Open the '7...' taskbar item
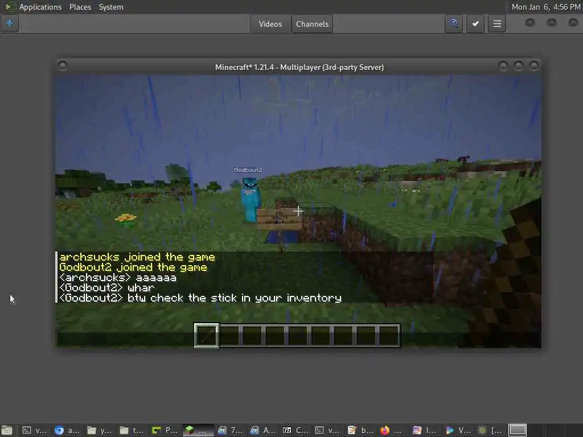 tap(231, 430)
